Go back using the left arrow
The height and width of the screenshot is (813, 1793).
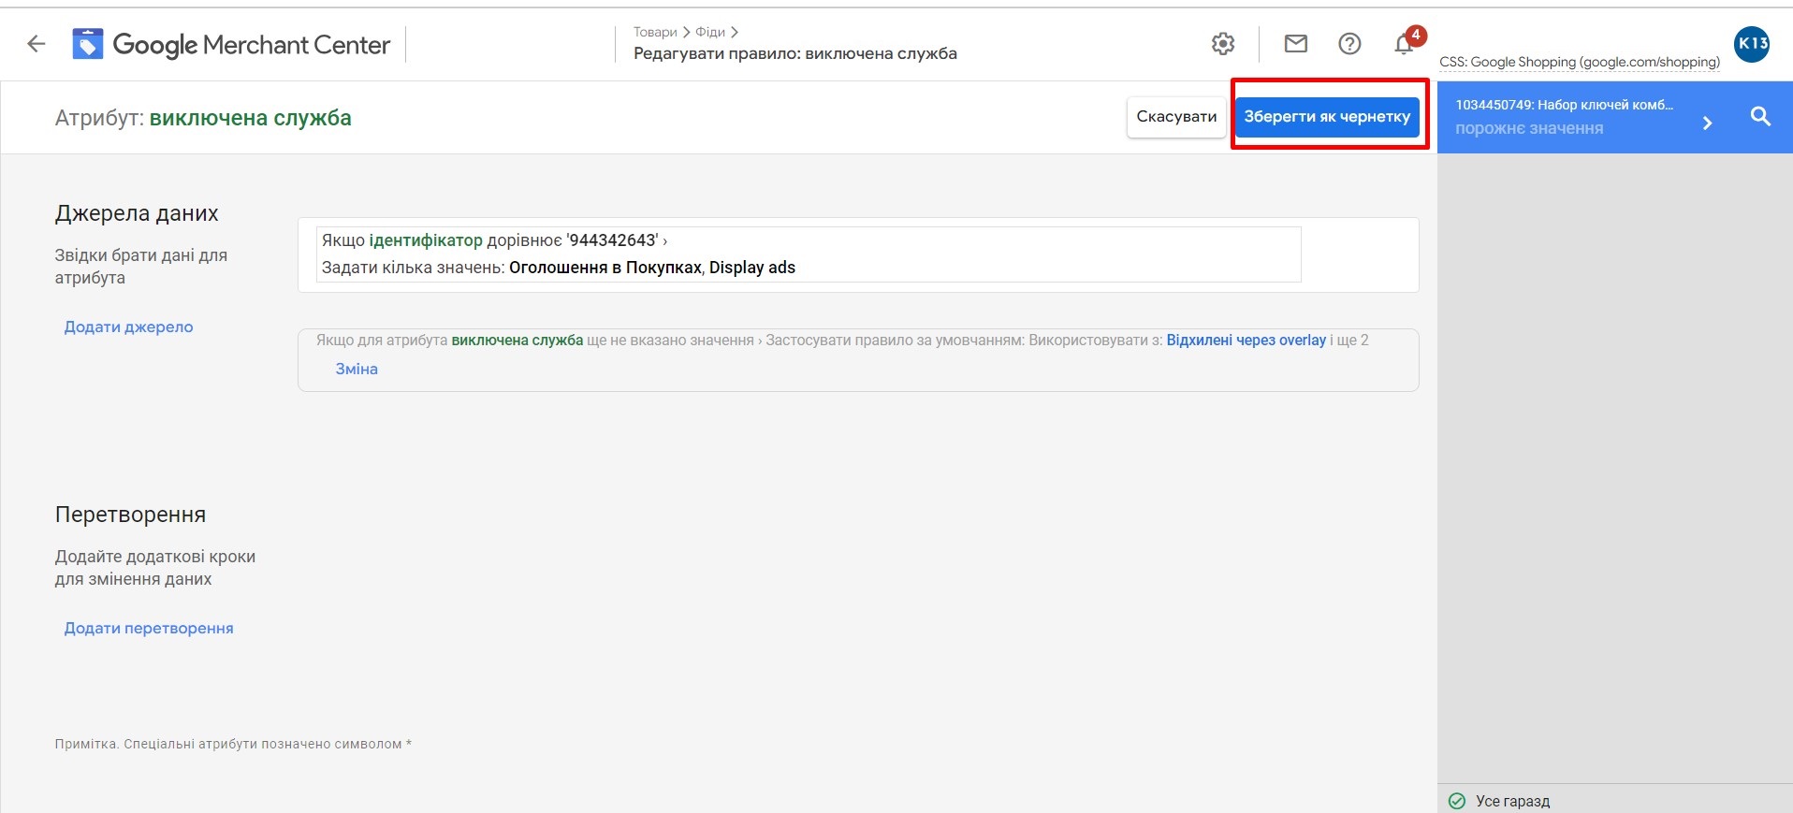(x=36, y=44)
